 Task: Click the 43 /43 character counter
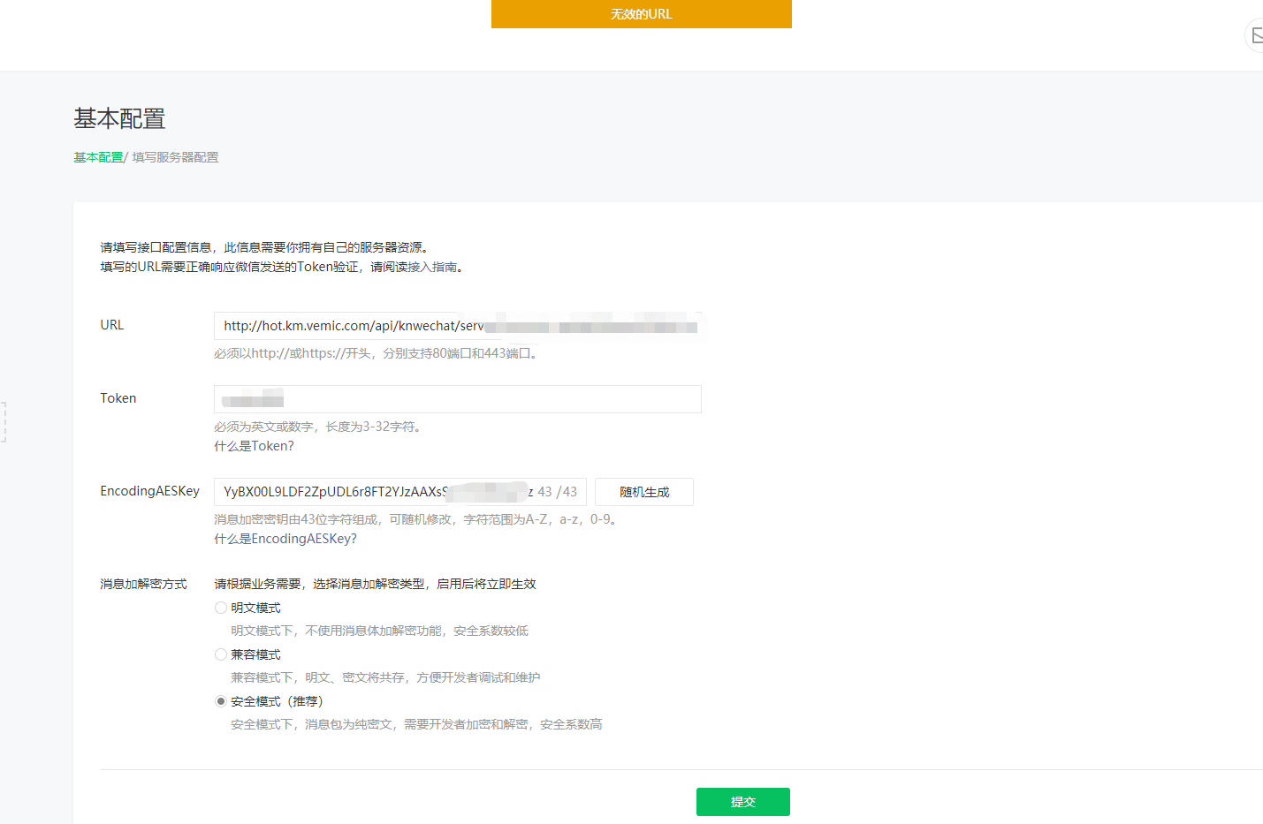click(557, 492)
